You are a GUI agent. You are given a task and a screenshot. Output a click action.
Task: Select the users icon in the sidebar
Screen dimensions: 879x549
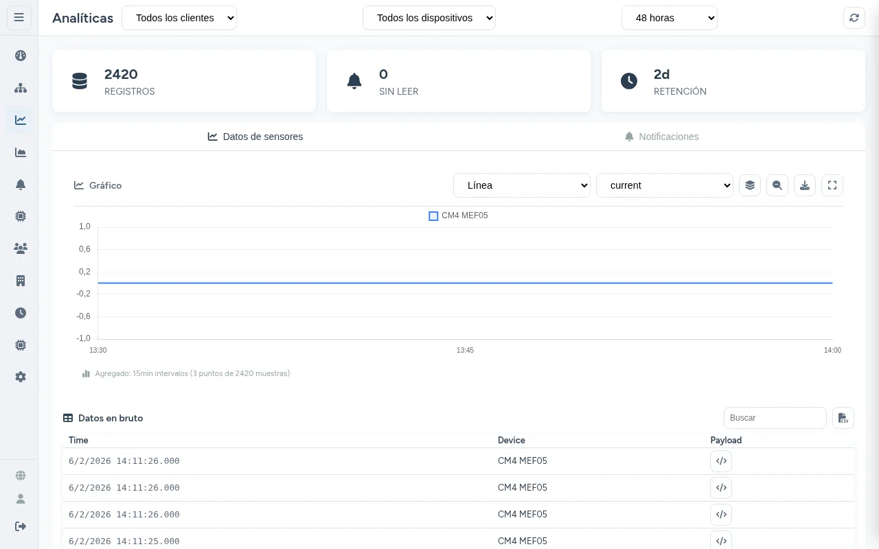(21, 248)
